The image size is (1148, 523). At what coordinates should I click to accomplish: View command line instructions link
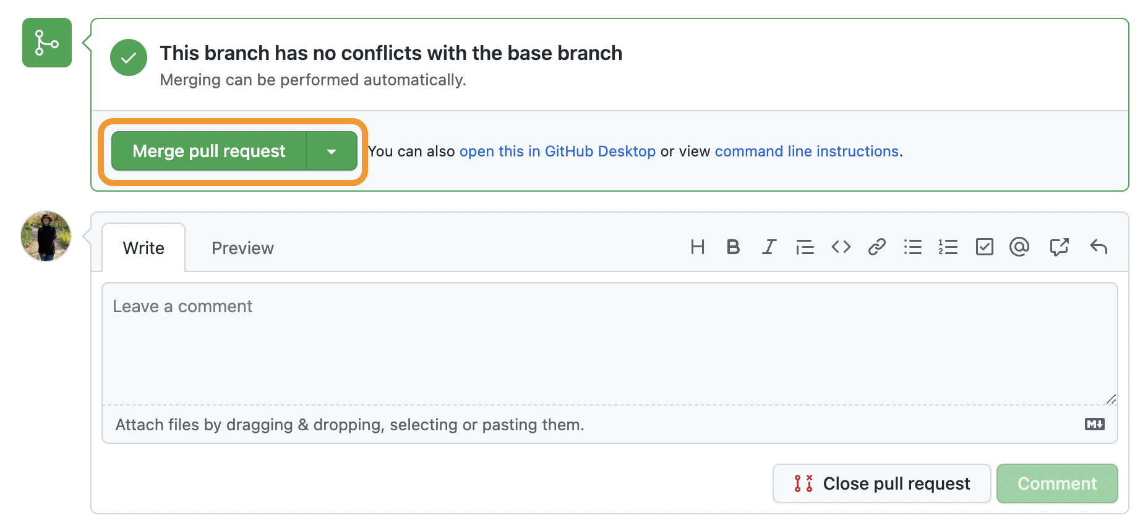807,151
